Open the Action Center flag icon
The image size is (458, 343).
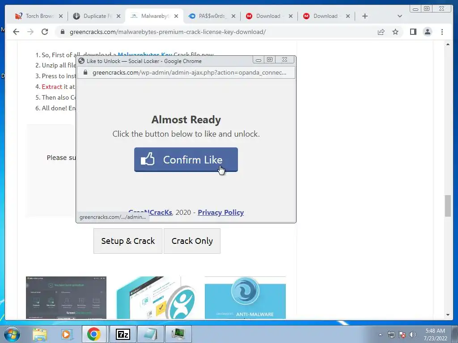402,335
